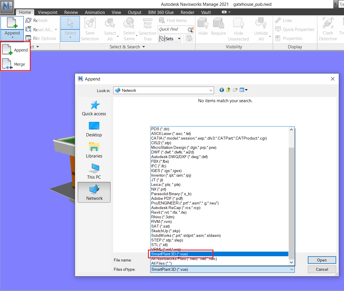Screen dimensions: 344x291
Task: Launch the Clash Detective tool
Action: click(328, 29)
